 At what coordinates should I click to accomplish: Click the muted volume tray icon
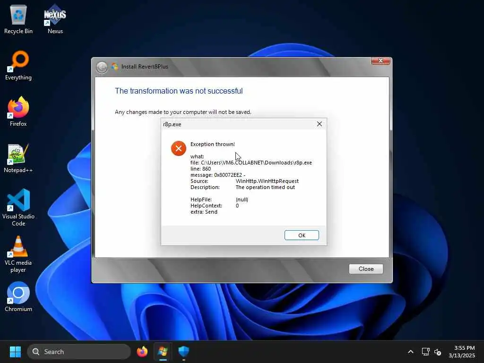(438, 352)
